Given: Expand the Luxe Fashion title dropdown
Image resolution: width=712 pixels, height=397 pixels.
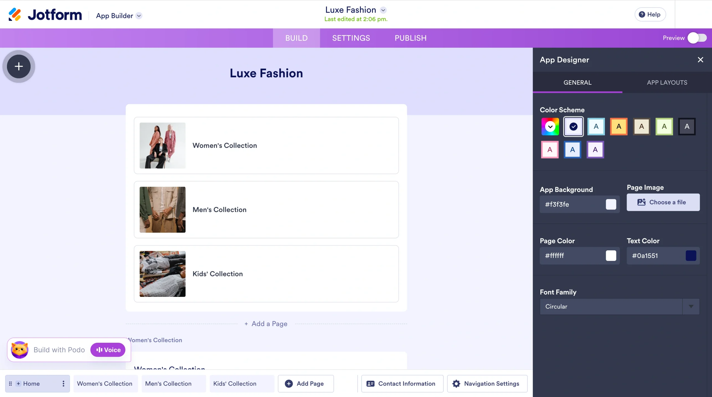Looking at the screenshot, I should point(383,10).
